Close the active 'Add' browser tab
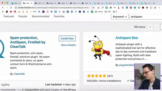The height and width of the screenshot is (91, 162). pyautogui.click(x=31, y=3)
